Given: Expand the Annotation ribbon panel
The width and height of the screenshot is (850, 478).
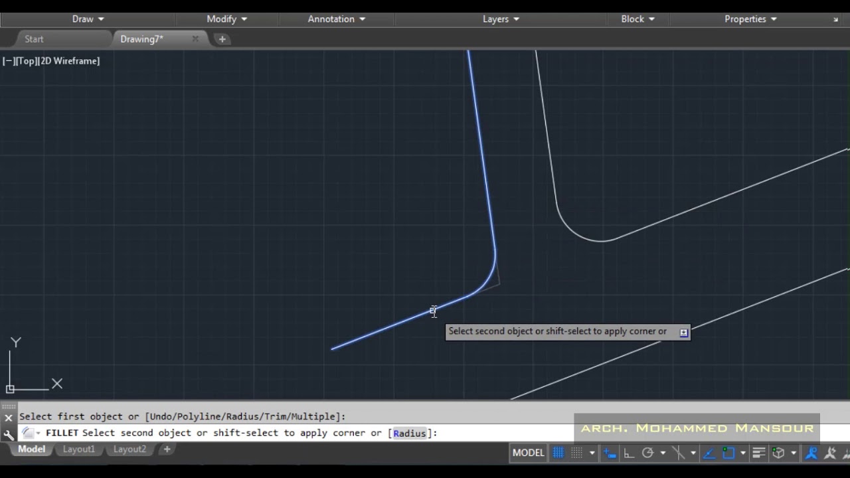Looking at the screenshot, I should click(x=336, y=19).
